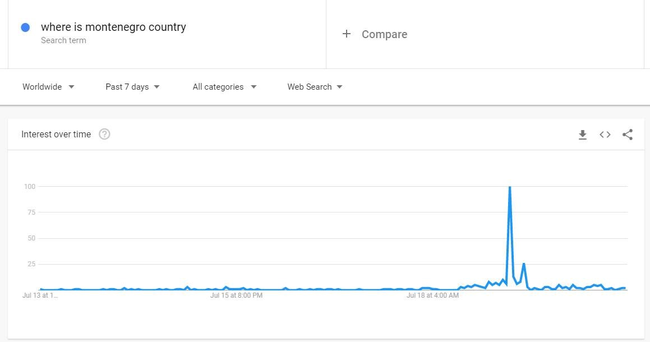Click the Interest over time heading
Screen dimensions: 650x342
pos(56,135)
